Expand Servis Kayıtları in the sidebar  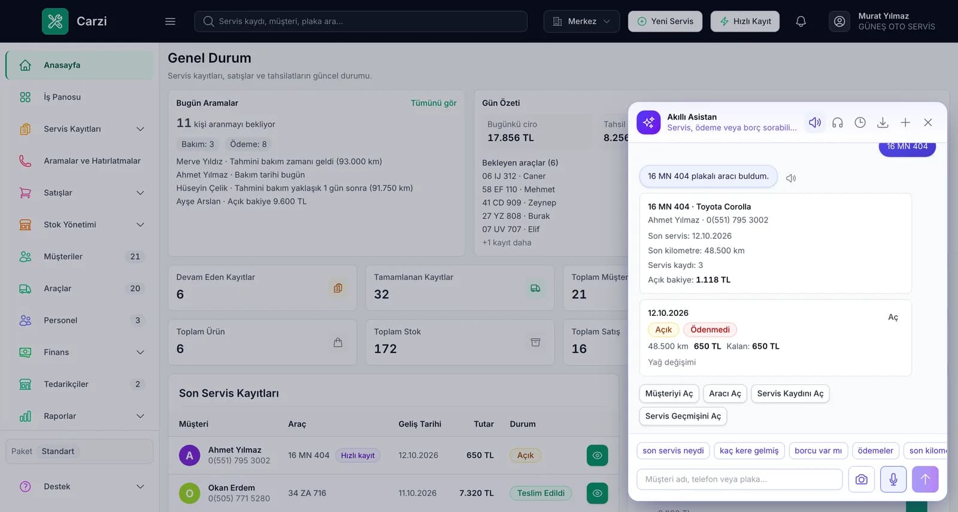pyautogui.click(x=80, y=129)
